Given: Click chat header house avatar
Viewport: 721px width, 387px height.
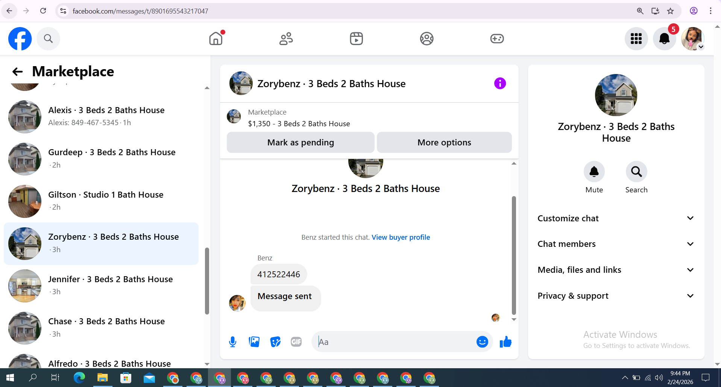Looking at the screenshot, I should (241, 83).
